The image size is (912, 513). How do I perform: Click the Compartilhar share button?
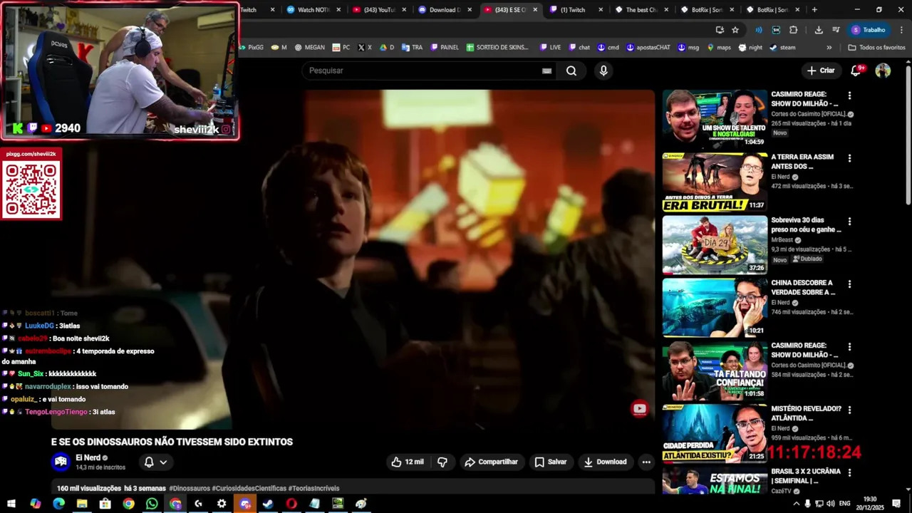click(491, 462)
